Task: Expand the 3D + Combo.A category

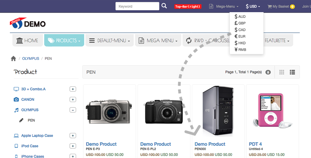Action: pos(73,89)
